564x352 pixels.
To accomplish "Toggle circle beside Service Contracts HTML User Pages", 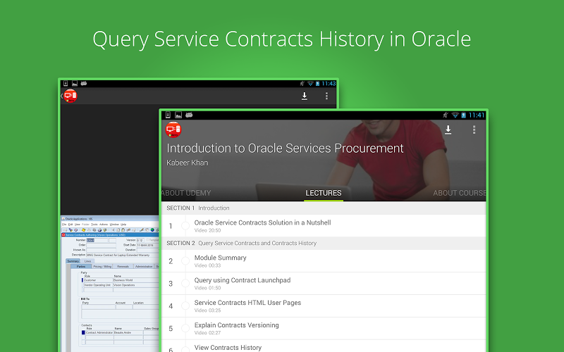I will [x=185, y=306].
